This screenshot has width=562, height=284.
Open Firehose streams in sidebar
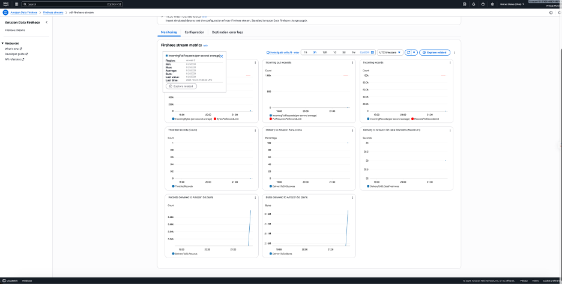click(x=15, y=31)
